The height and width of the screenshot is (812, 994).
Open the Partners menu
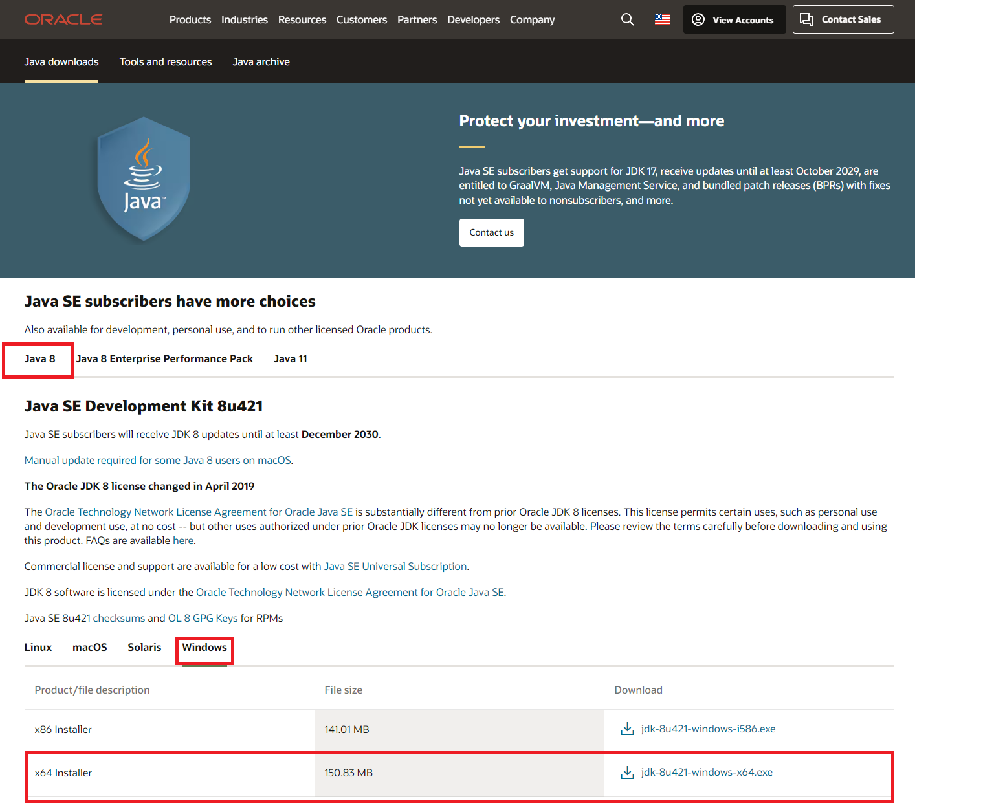[417, 20]
